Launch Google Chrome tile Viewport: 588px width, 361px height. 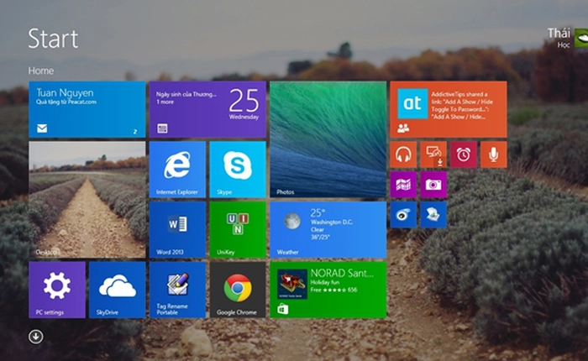[238, 290]
